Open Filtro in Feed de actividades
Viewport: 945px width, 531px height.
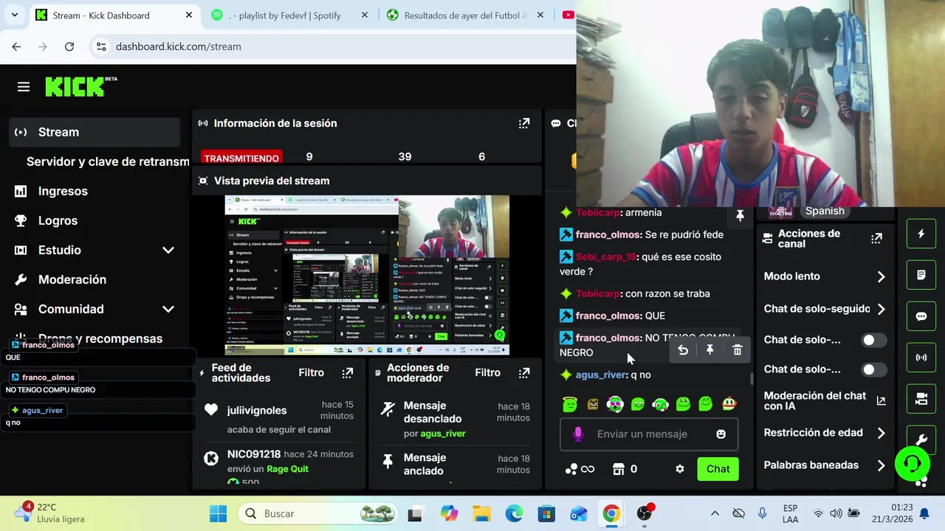pyautogui.click(x=311, y=372)
